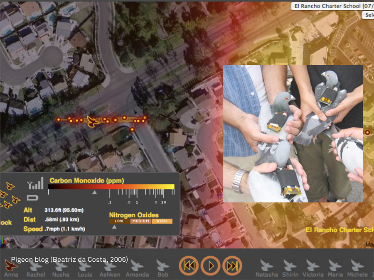Click the pigeons photo thumbnail
The height and width of the screenshot is (280, 374).
tap(293, 133)
